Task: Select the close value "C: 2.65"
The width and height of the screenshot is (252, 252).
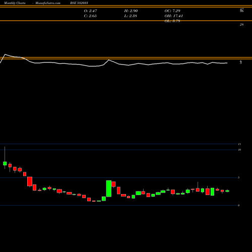Action: pos(90,16)
